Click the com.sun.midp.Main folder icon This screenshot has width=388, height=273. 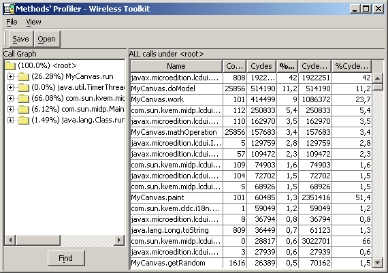point(24,109)
